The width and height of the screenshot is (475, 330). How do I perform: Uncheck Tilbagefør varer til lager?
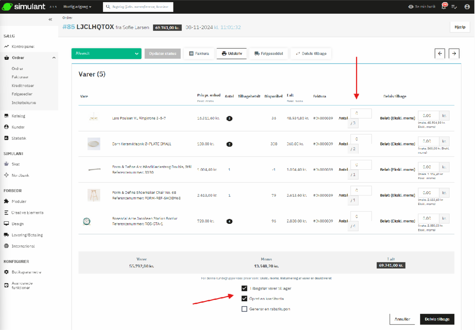[x=244, y=288]
